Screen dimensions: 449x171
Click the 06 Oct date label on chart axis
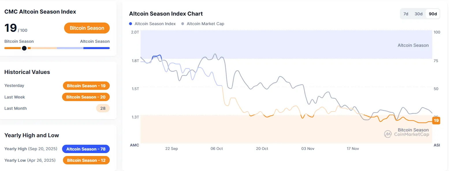tap(217, 148)
